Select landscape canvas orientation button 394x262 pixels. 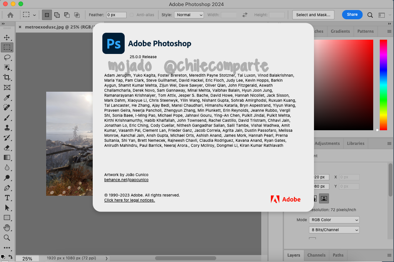coord(324,198)
